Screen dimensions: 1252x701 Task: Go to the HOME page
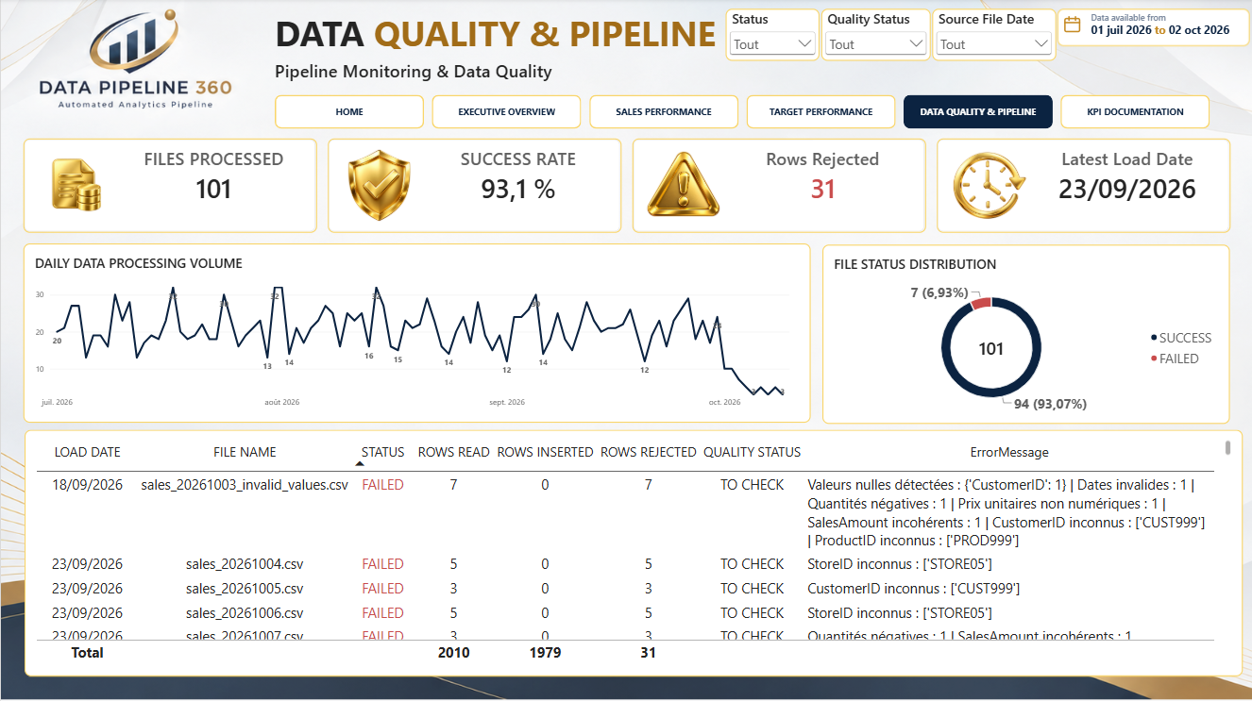[x=349, y=111]
